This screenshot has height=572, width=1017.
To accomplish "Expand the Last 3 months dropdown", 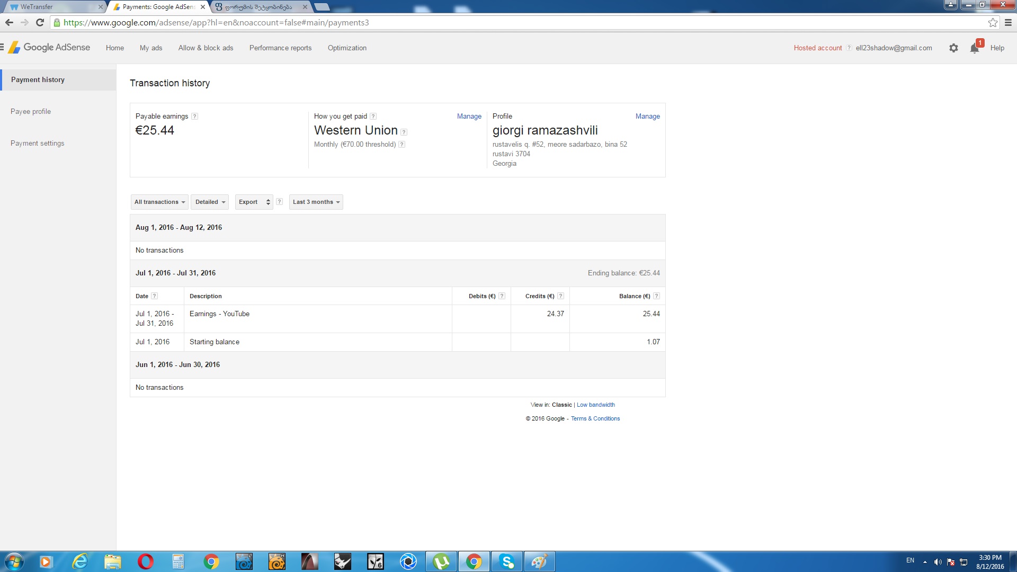I will [x=316, y=202].
